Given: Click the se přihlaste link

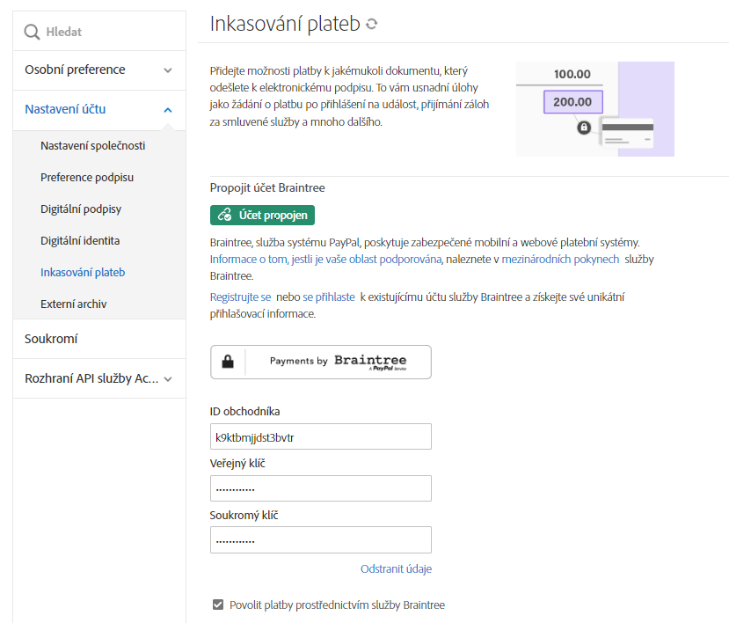Looking at the screenshot, I should click(329, 297).
